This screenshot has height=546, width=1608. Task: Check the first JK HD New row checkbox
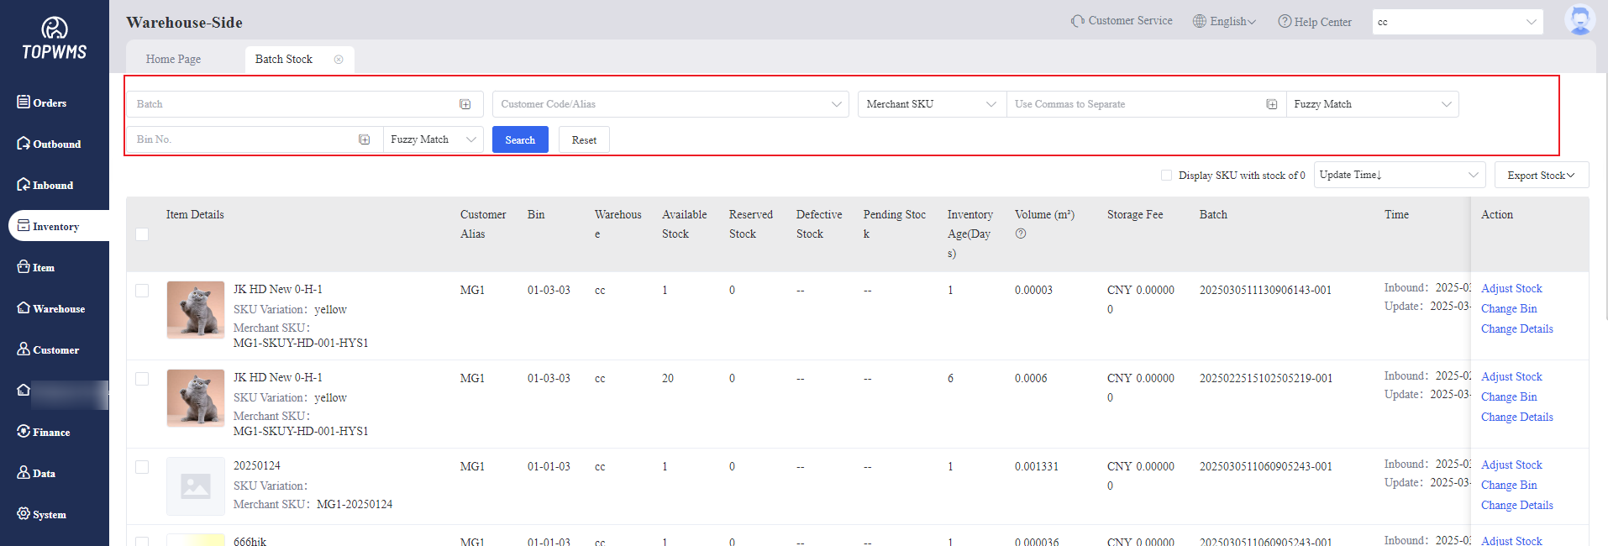click(x=142, y=291)
